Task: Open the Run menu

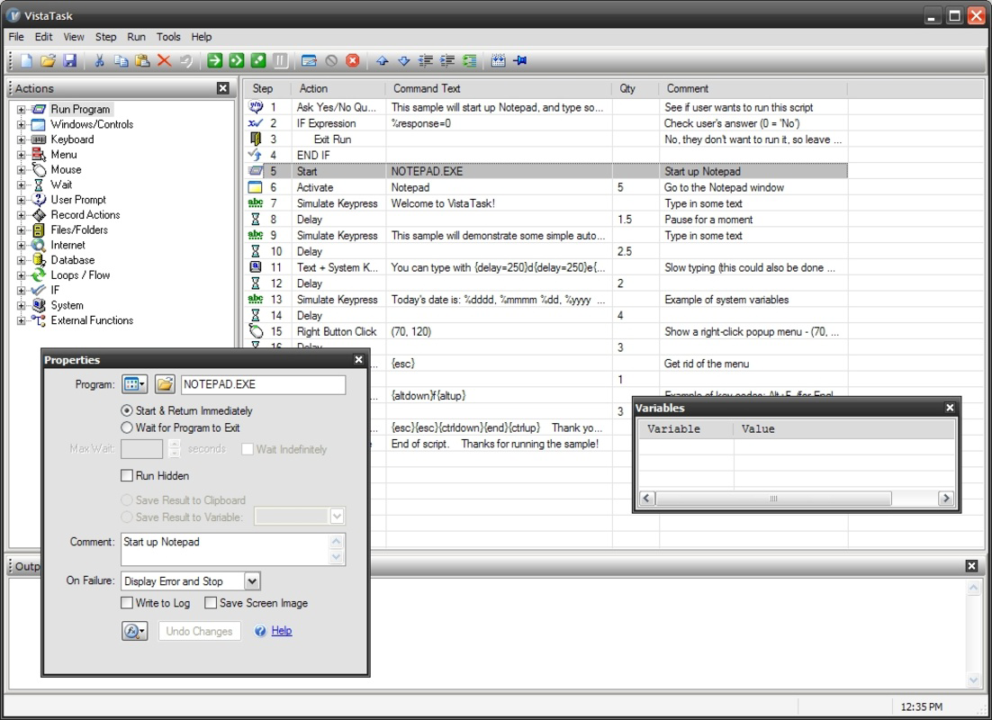Action: click(136, 37)
